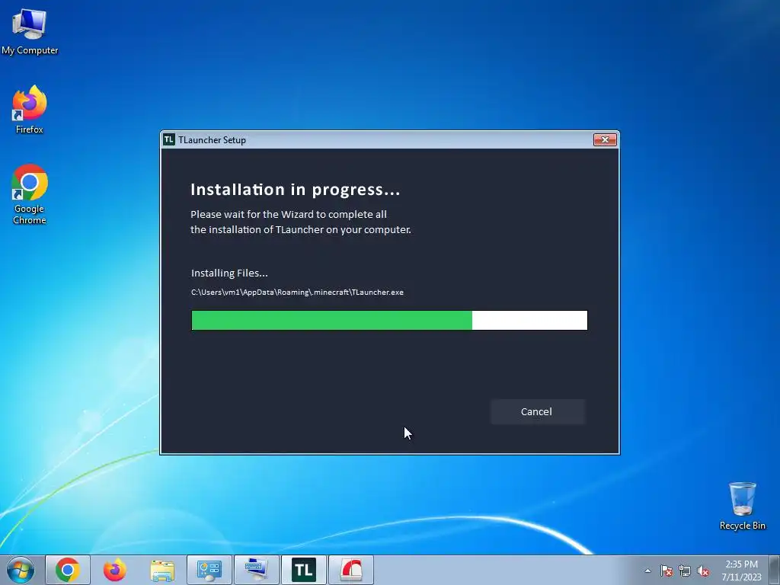Image resolution: width=780 pixels, height=585 pixels.
Task: Close the TLauncher Setup window
Action: point(605,140)
